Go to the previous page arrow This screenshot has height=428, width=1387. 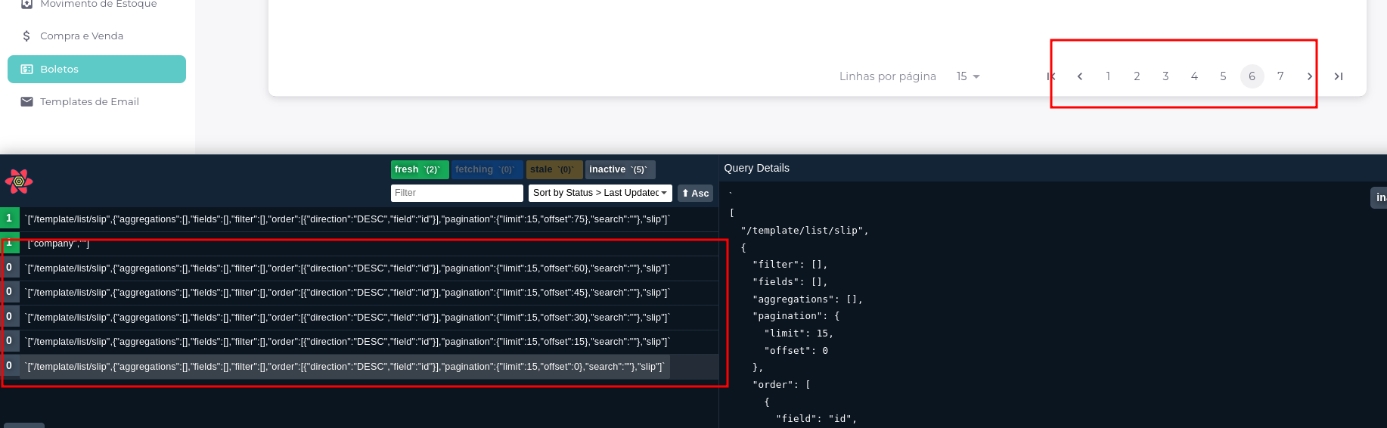pos(1080,76)
